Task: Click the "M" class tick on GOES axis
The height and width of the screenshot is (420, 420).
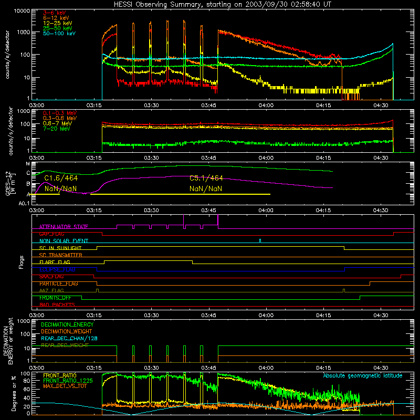Action: pyautogui.click(x=28, y=164)
